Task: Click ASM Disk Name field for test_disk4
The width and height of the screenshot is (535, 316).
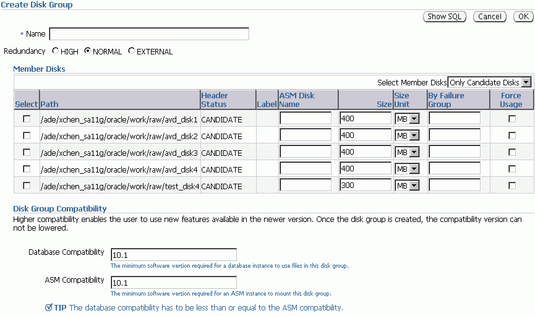Action: click(306, 185)
